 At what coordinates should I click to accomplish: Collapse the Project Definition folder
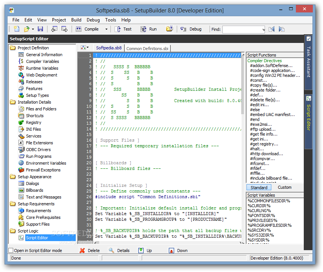[x=13, y=48]
